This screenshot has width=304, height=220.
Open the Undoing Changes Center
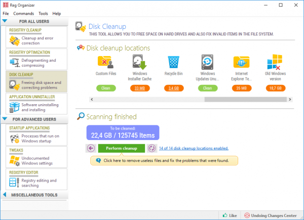(x=271, y=215)
